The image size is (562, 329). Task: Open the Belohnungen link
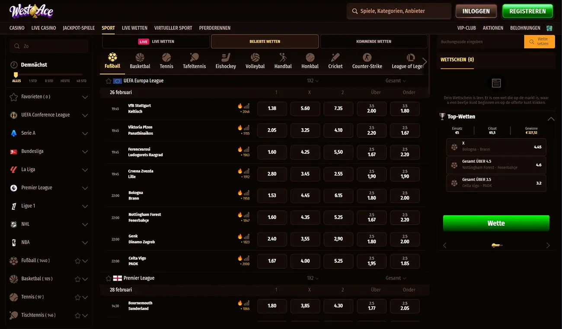click(525, 28)
